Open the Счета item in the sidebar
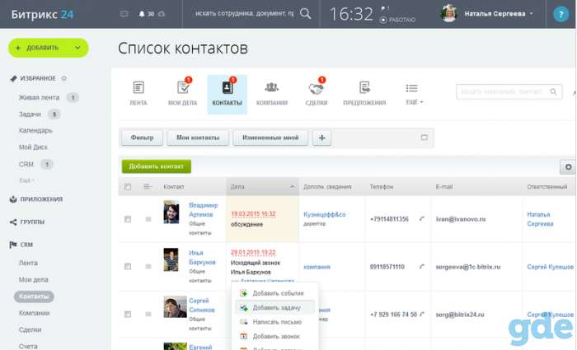Image resolution: width=577 pixels, height=350 pixels. click(28, 347)
